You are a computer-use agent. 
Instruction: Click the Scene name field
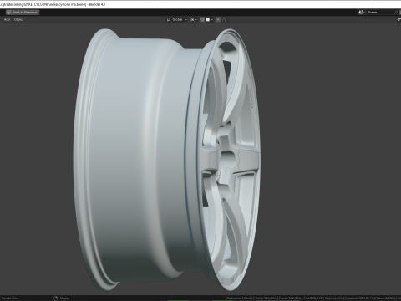(x=380, y=13)
